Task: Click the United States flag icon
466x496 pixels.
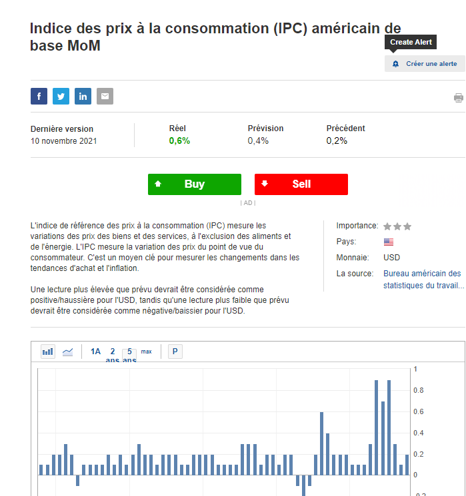Action: pyautogui.click(x=389, y=242)
